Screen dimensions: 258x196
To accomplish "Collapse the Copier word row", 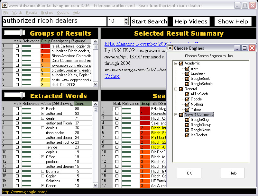I will (42, 176).
